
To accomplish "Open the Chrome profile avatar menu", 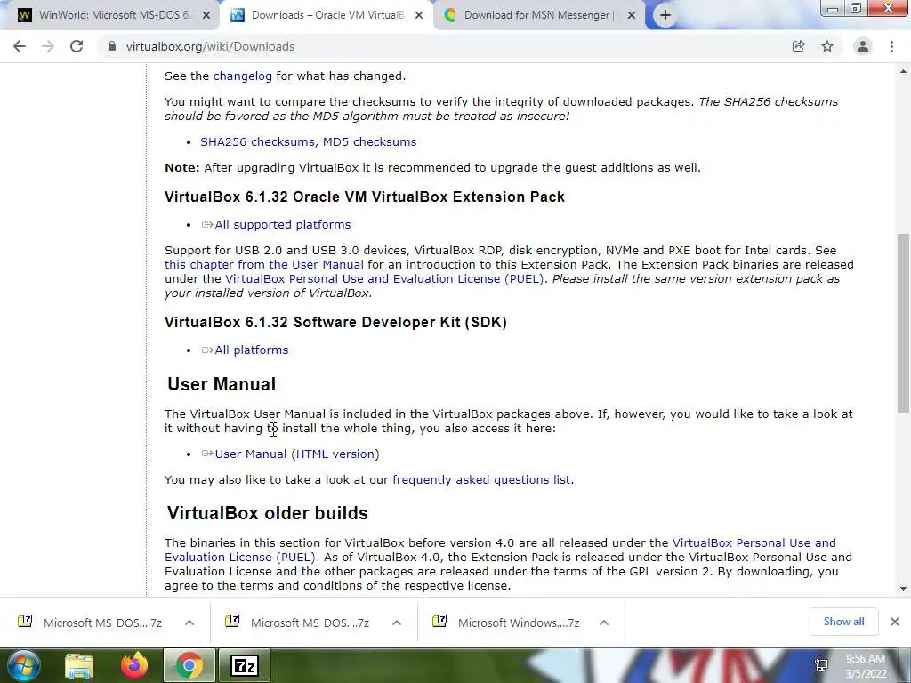I will pos(863,46).
